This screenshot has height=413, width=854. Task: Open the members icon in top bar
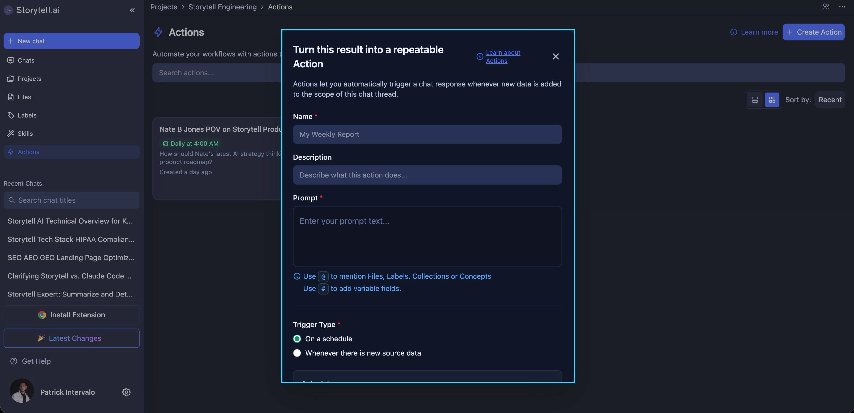tap(826, 7)
